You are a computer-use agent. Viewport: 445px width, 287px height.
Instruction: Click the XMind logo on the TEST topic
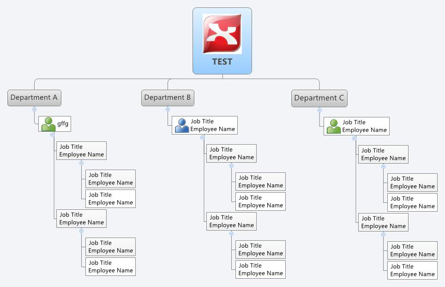pos(222,32)
